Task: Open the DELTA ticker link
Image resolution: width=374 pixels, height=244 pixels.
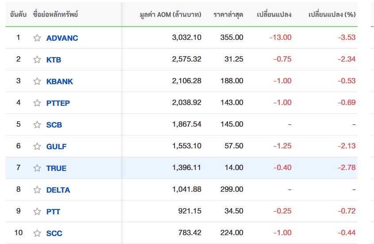Action: pos(58,190)
